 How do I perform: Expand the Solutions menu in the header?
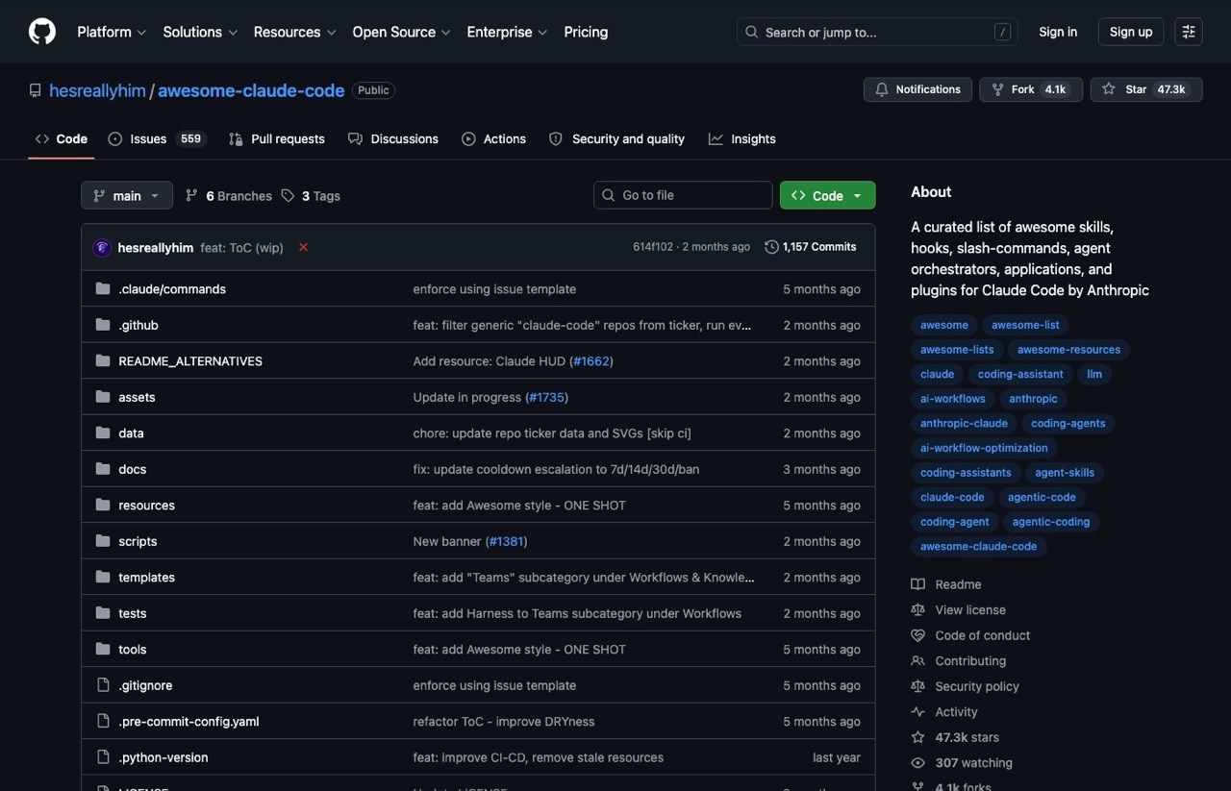click(200, 32)
